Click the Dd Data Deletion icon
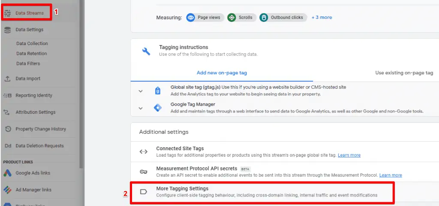Image resolution: width=439 pixels, height=206 pixels. [x=8, y=146]
